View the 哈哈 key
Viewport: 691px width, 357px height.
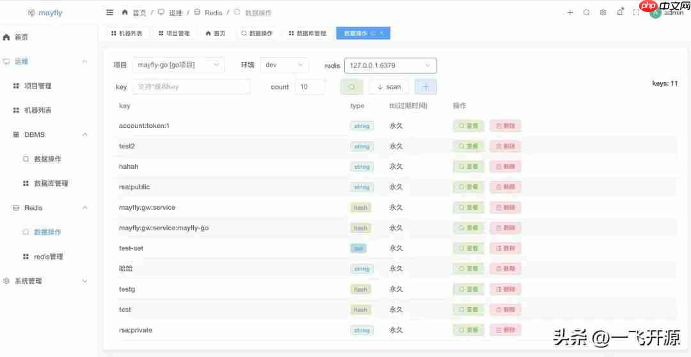468,269
